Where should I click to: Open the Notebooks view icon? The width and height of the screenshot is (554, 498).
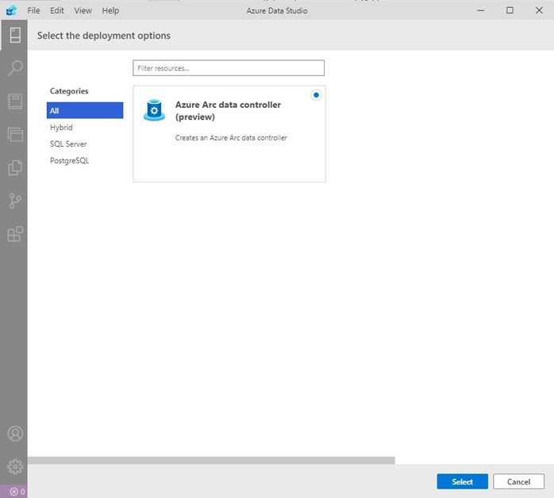tap(15, 102)
